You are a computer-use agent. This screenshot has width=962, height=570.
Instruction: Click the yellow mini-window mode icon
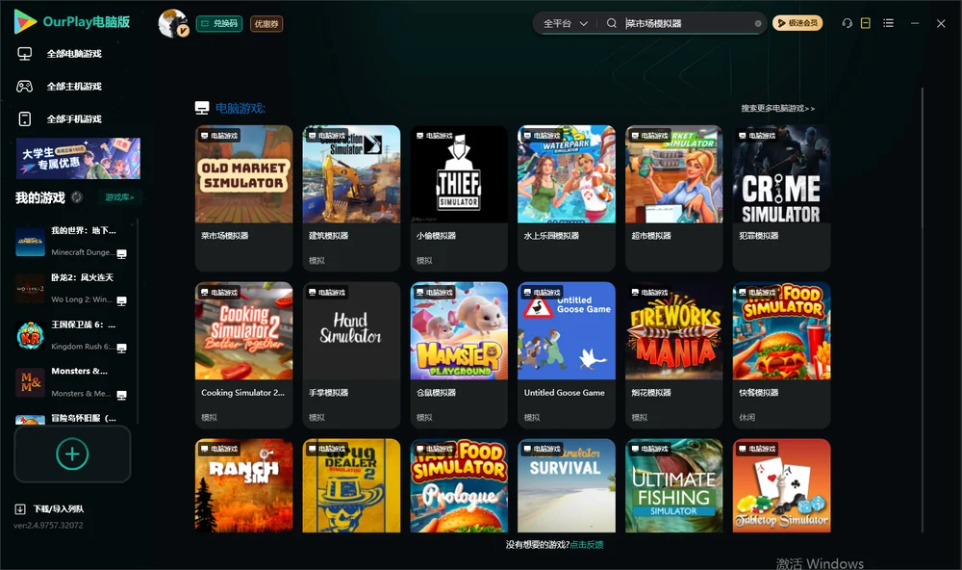pos(866,23)
